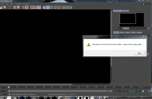
Task: Click the clapperboard render settings icon
Action: click(10, 7)
